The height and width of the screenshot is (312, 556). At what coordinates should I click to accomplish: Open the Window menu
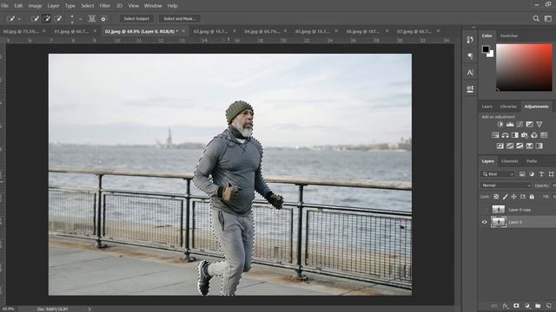coord(153,6)
